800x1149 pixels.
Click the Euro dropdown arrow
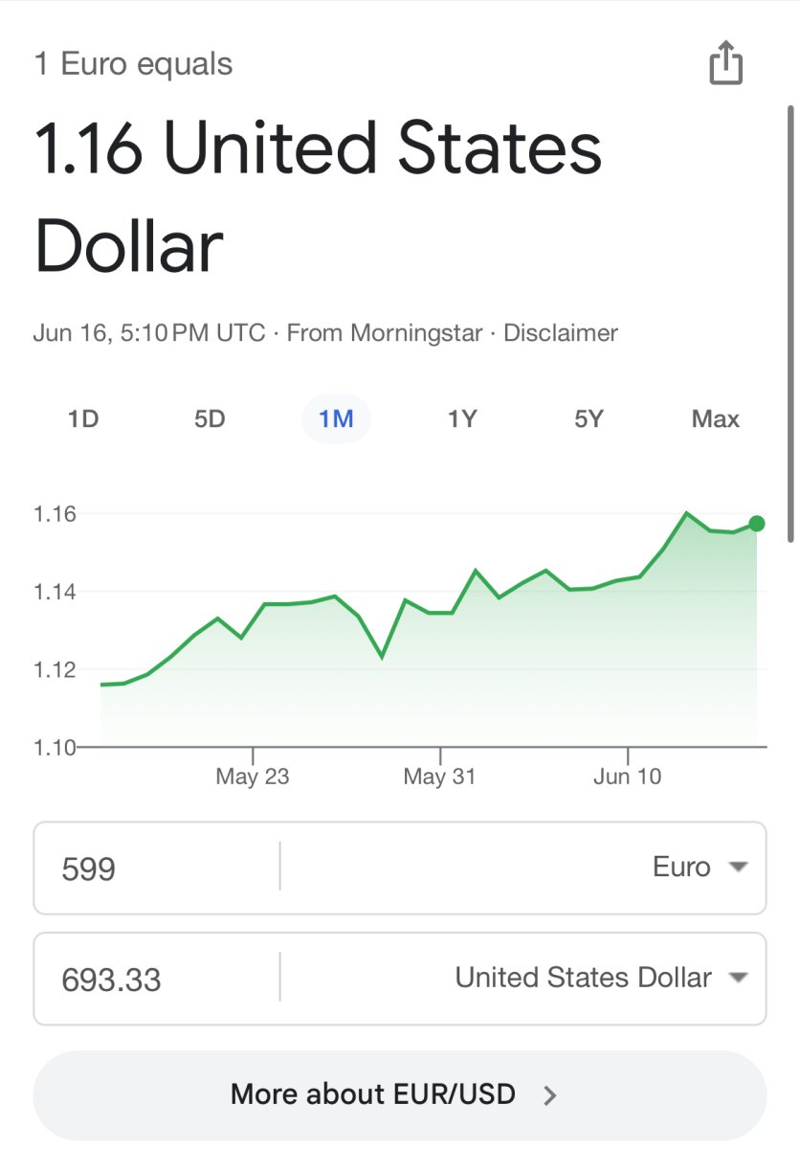pyautogui.click(x=737, y=867)
